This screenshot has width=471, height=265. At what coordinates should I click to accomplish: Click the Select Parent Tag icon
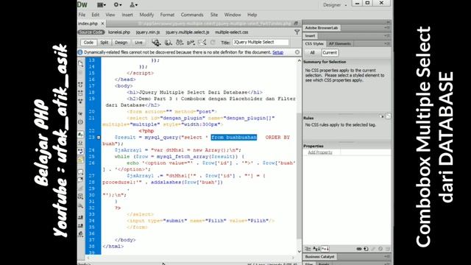point(80,113)
